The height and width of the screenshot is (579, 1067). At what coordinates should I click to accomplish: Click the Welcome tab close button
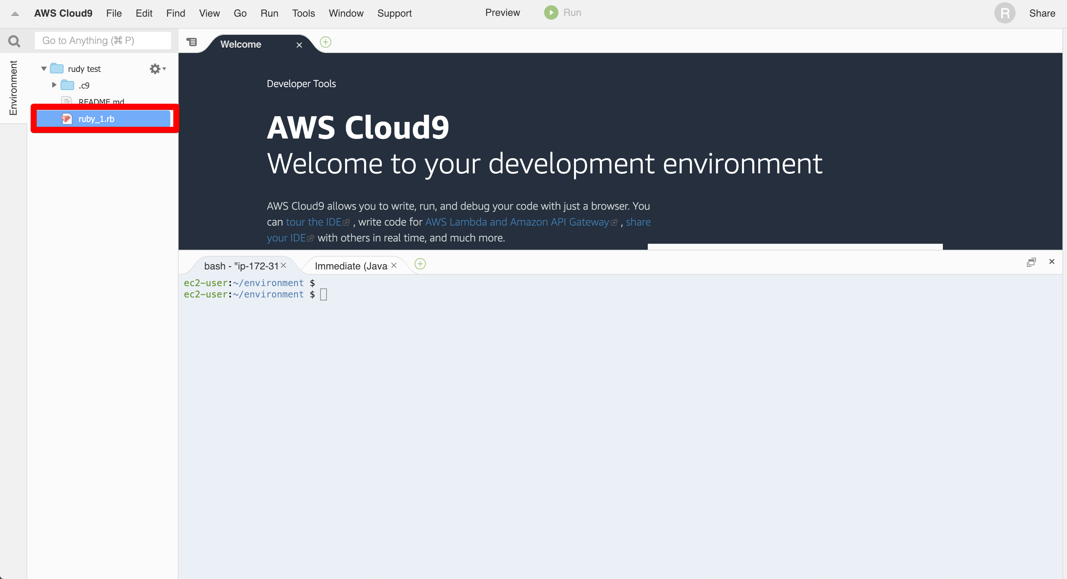[299, 44]
